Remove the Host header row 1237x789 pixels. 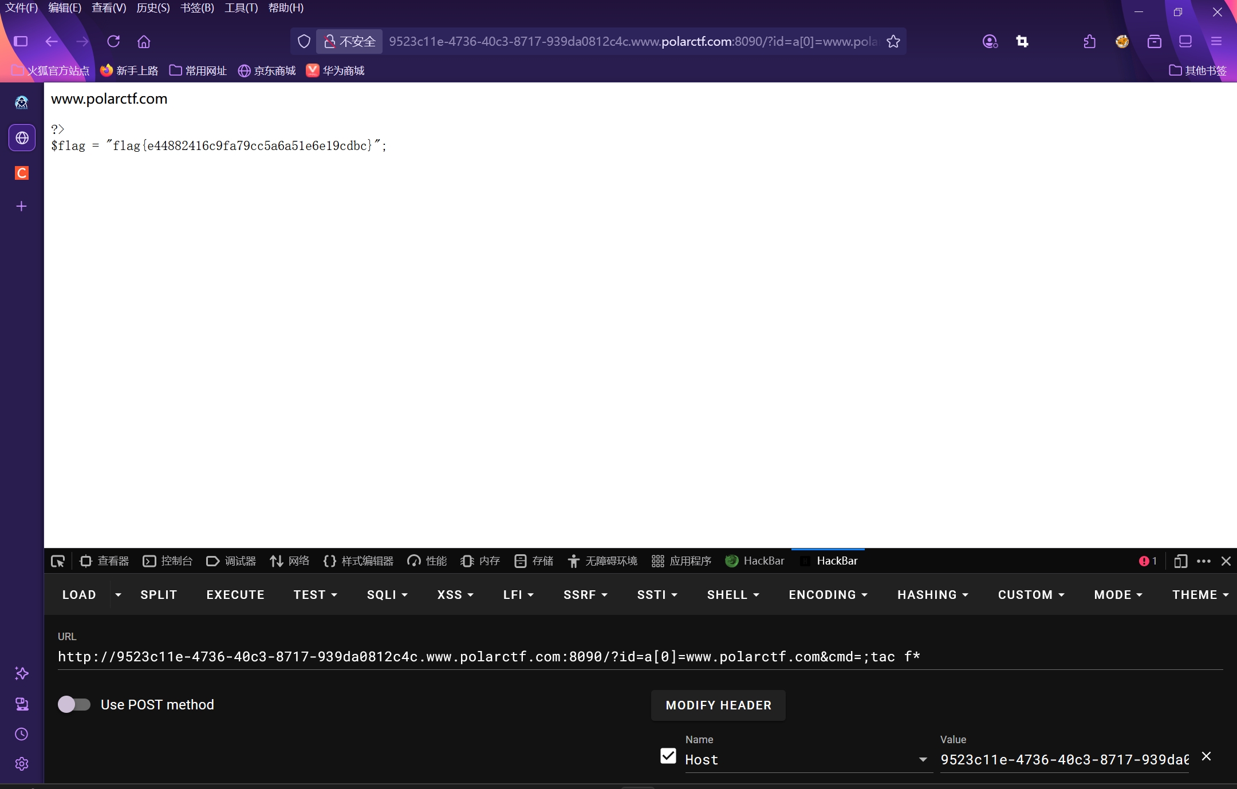pyautogui.click(x=1206, y=756)
